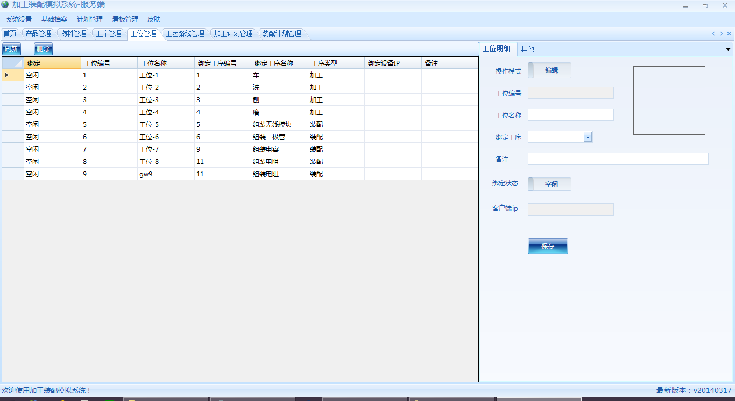Open the 基础档案 menu
Viewport: 735px width, 401px height.
[54, 19]
